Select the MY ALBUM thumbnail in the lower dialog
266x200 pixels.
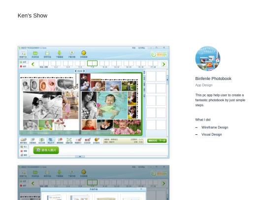55,197
